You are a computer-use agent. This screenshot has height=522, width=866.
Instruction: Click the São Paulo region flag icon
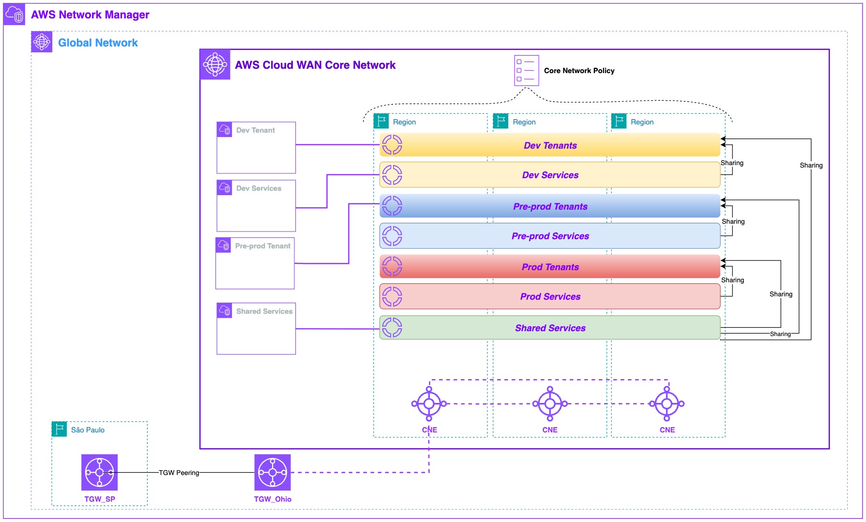click(x=59, y=429)
